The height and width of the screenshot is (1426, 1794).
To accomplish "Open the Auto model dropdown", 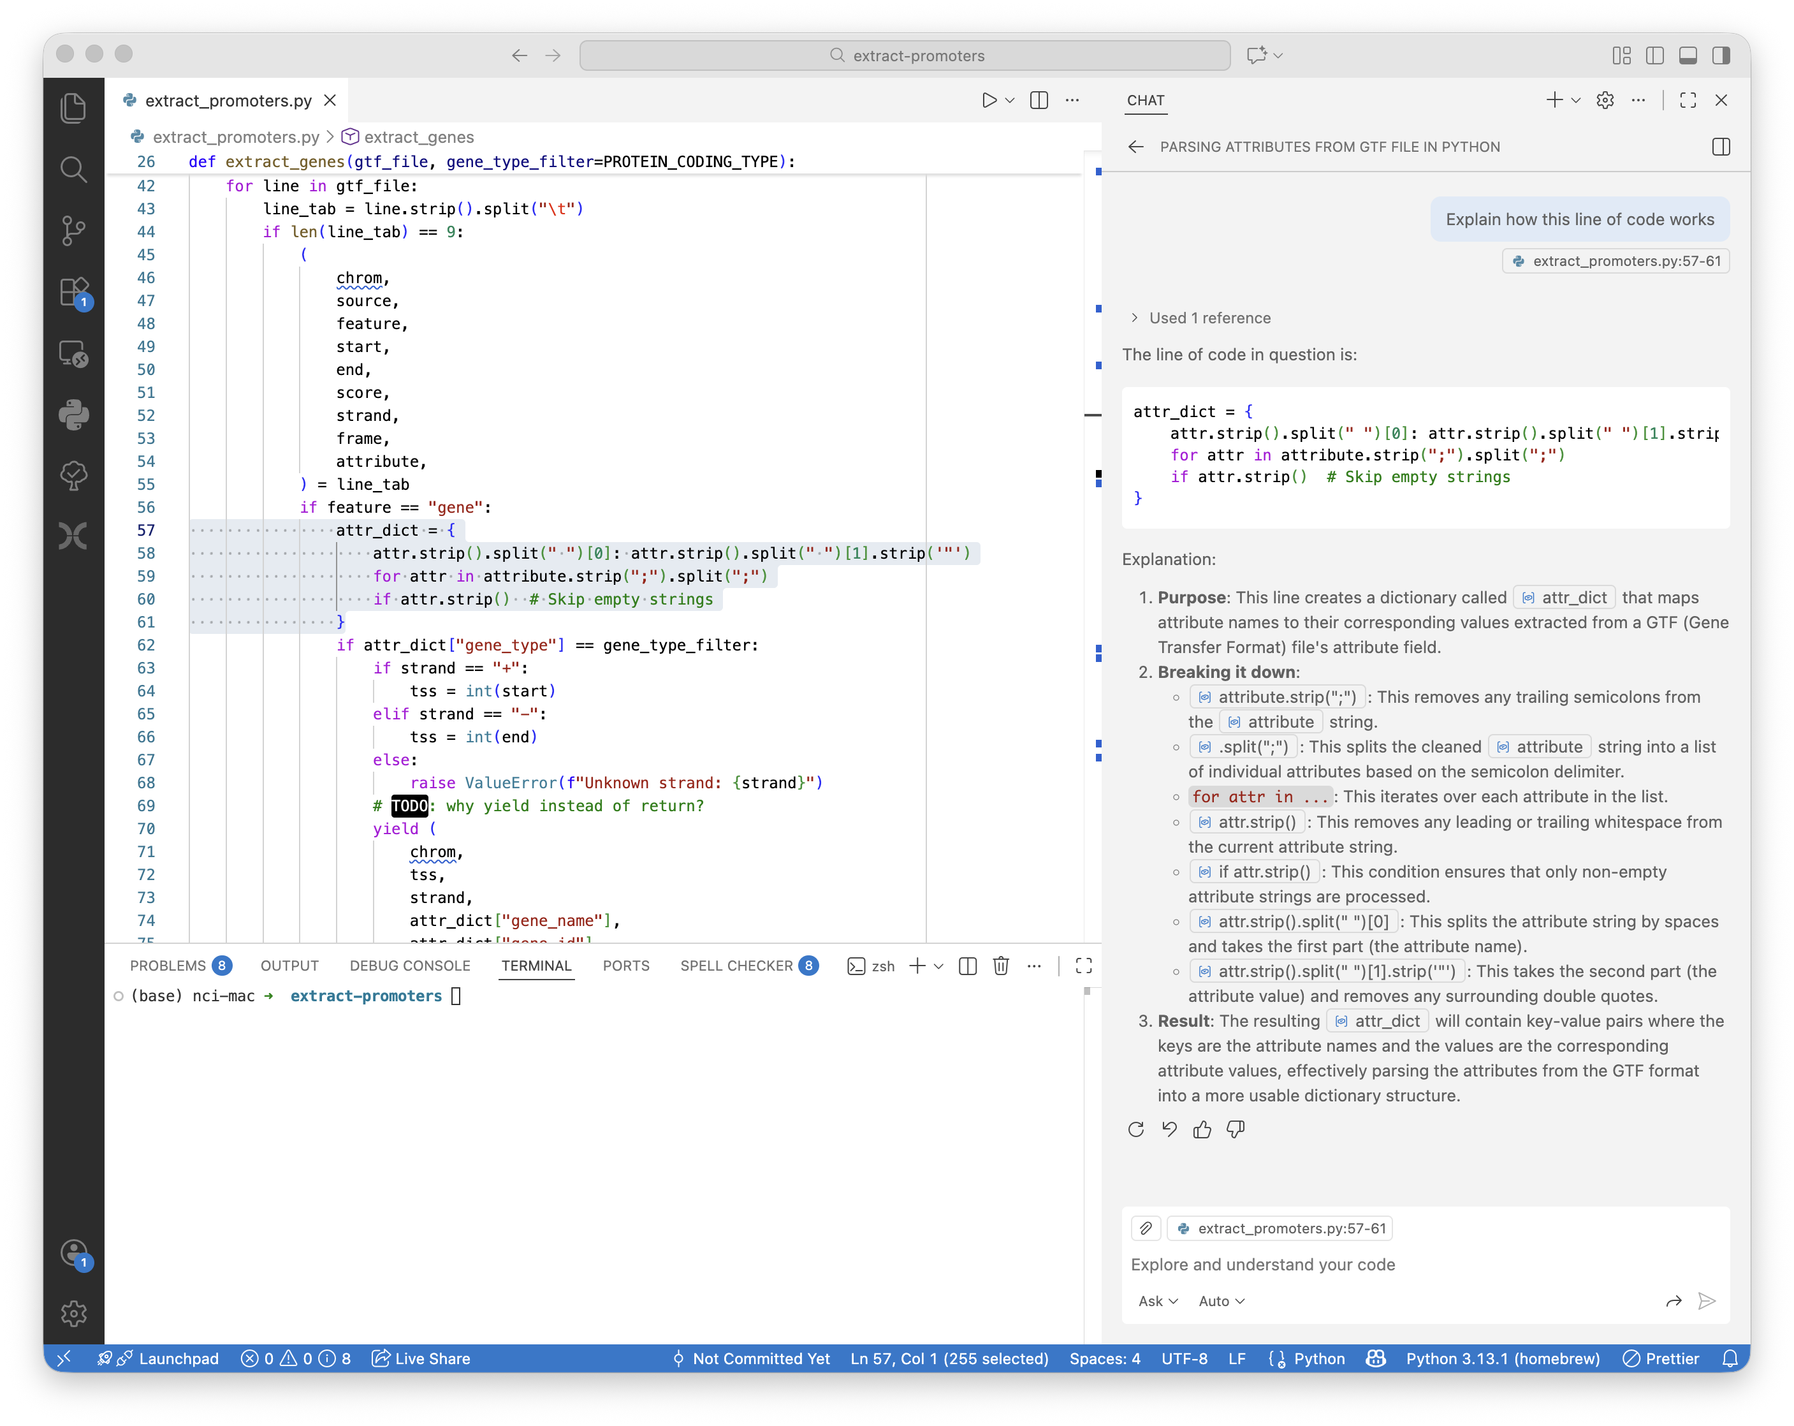I will pos(1221,1301).
